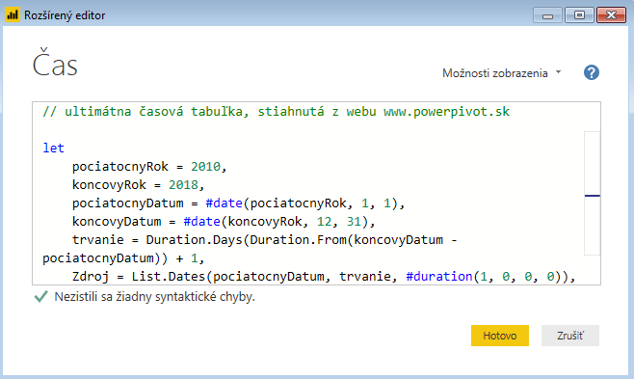Click the Čas query title
This screenshot has height=379, width=634.
[x=55, y=63]
